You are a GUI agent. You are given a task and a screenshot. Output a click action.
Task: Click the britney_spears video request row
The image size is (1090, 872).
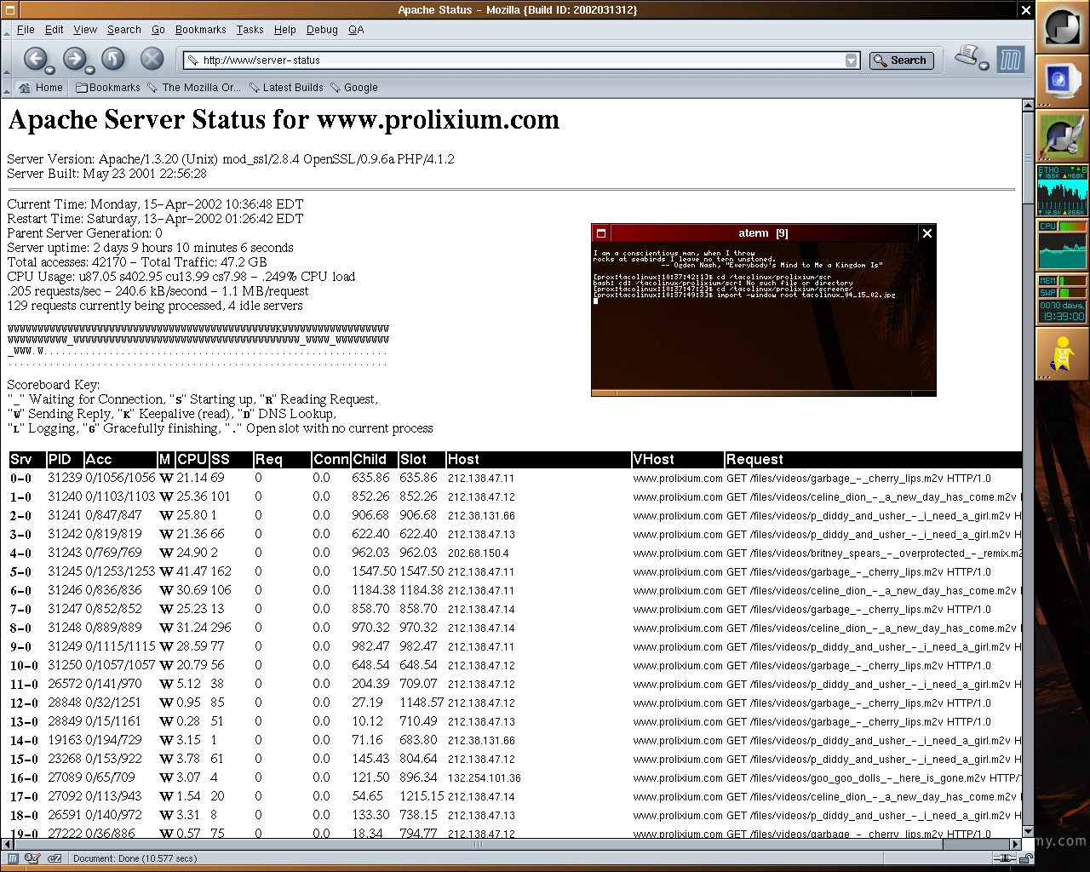[x=873, y=554]
